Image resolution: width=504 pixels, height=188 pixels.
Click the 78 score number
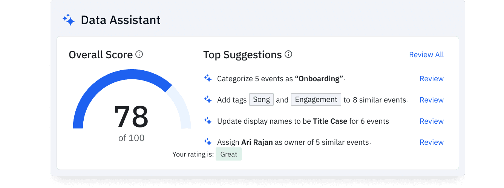[131, 117]
